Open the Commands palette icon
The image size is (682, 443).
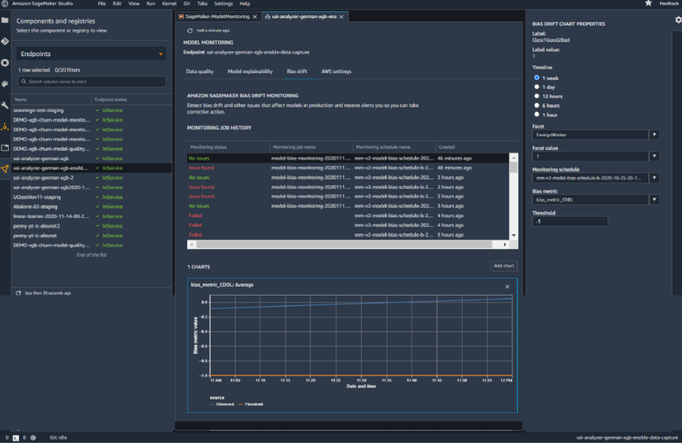pyautogui.click(x=5, y=84)
